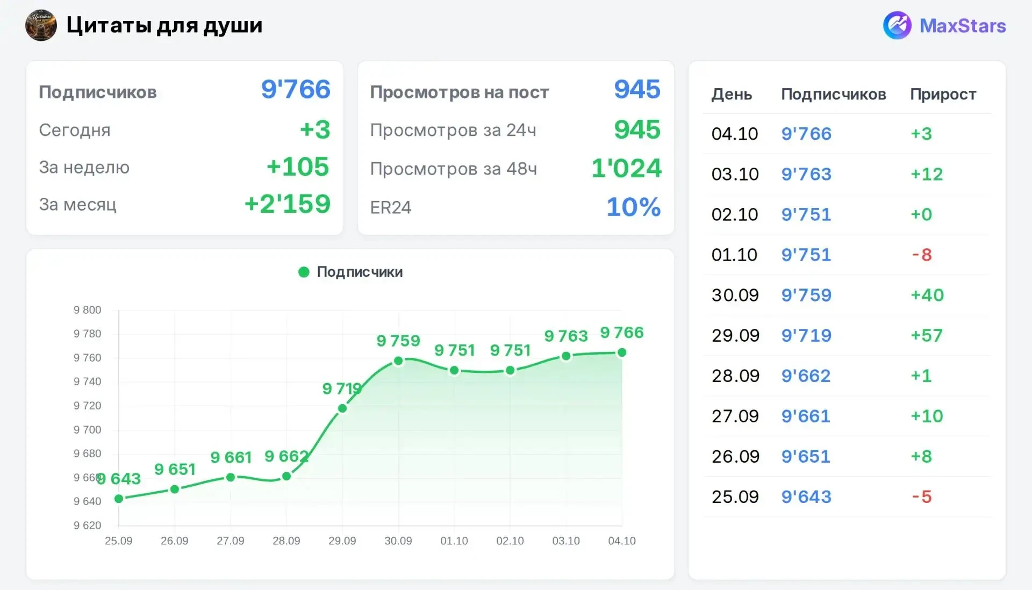
Task: Open the MaxStars brand name link
Action: 963,26
